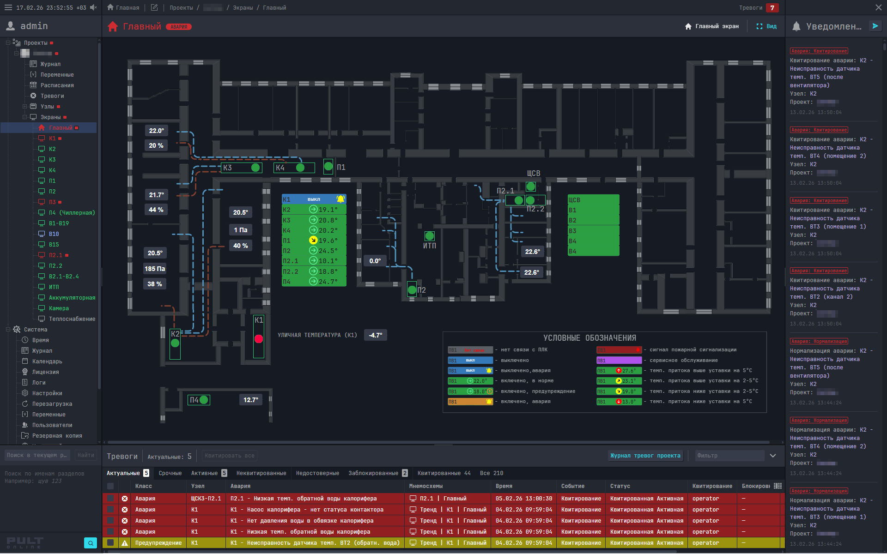The image size is (887, 554).
Task: Expand the Фильтр dropdown in the alarm panel
Action: (x=772, y=456)
